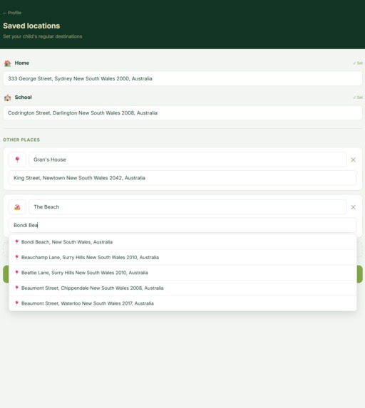Click the OTHER PLACES section label

click(x=21, y=140)
